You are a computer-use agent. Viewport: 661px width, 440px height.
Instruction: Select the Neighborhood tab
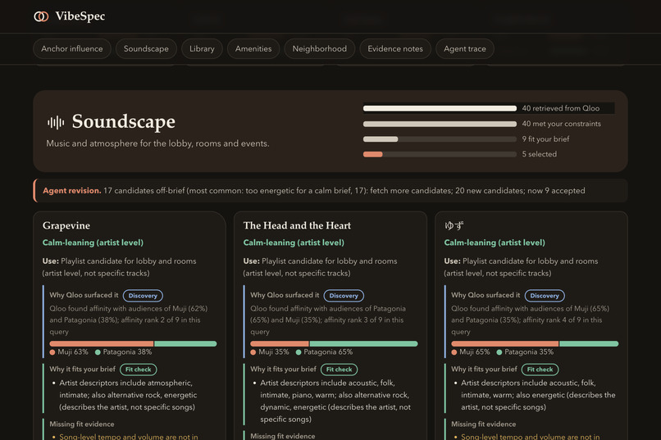tap(320, 49)
